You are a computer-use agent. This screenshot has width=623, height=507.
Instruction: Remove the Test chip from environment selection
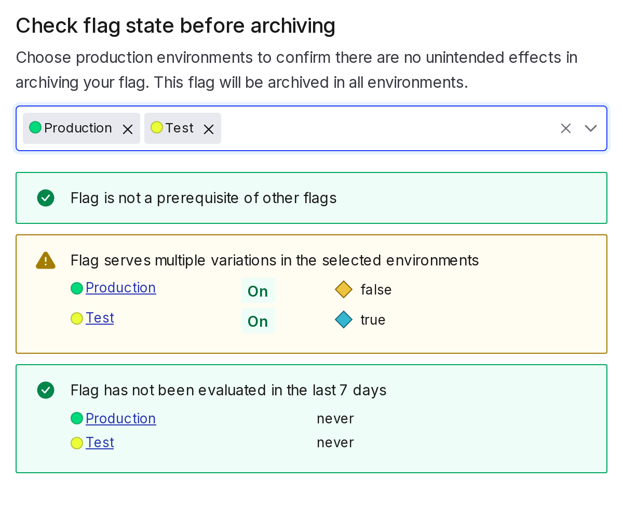[x=208, y=128]
